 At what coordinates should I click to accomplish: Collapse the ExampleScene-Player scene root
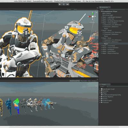tap(100, 12)
